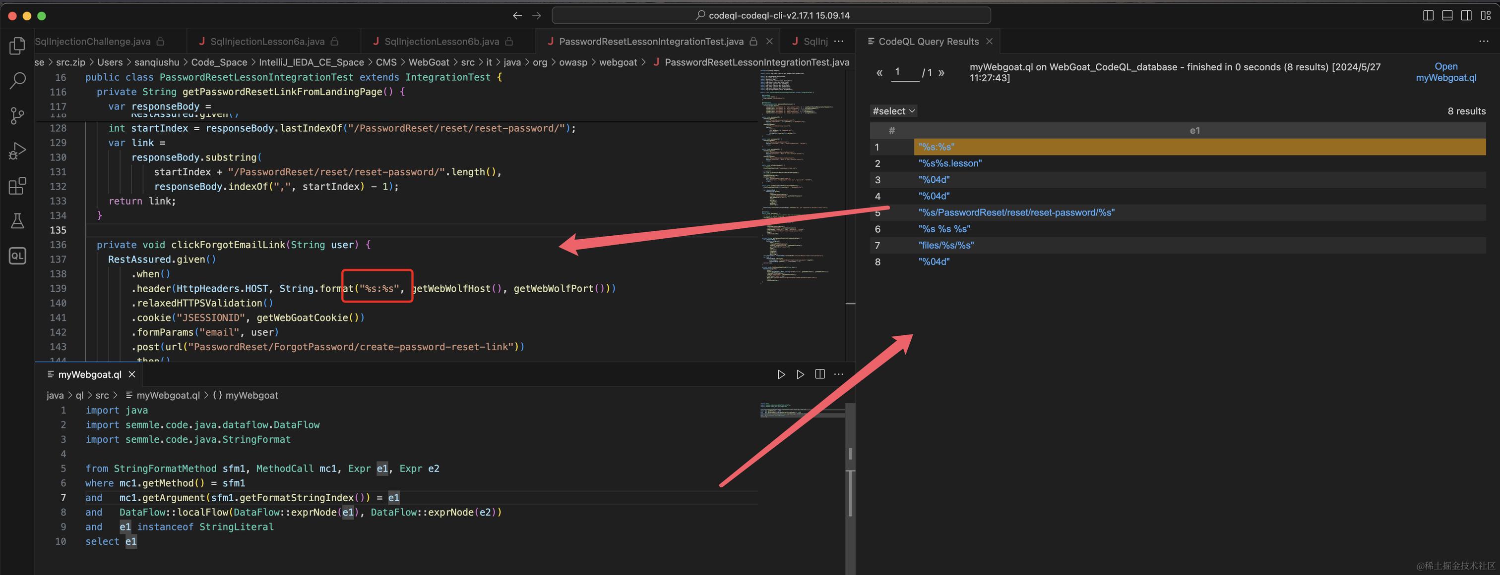
Task: Toggle bottom panel layout button
Action: [x=1447, y=16]
